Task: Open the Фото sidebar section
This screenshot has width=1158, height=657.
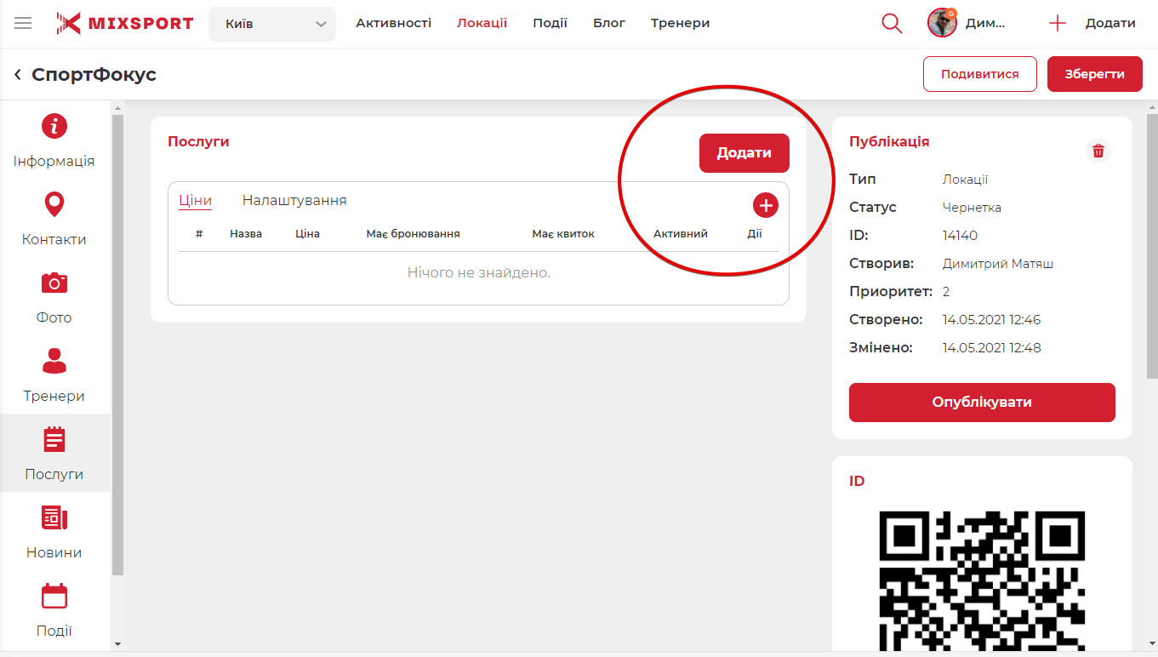Action: point(54,297)
